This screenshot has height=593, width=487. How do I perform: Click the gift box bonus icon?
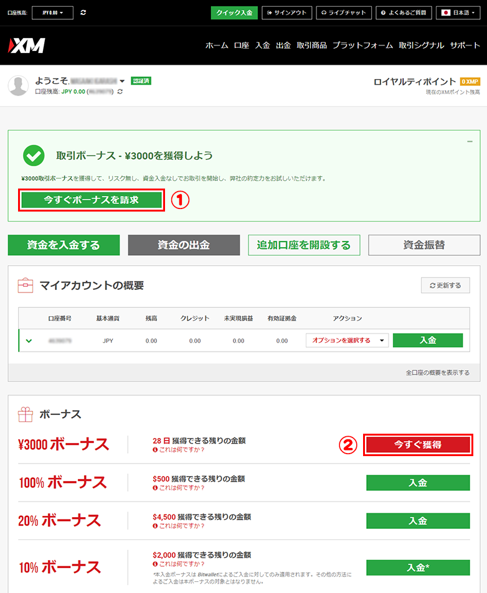tap(26, 414)
